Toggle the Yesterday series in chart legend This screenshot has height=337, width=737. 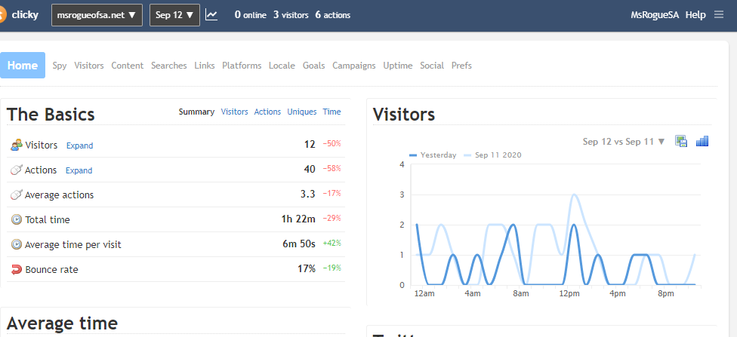pos(433,155)
